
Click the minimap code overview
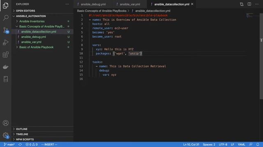pyautogui.click(x=250, y=16)
